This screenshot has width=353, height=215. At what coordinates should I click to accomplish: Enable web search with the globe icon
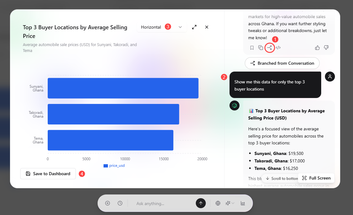tap(218, 203)
